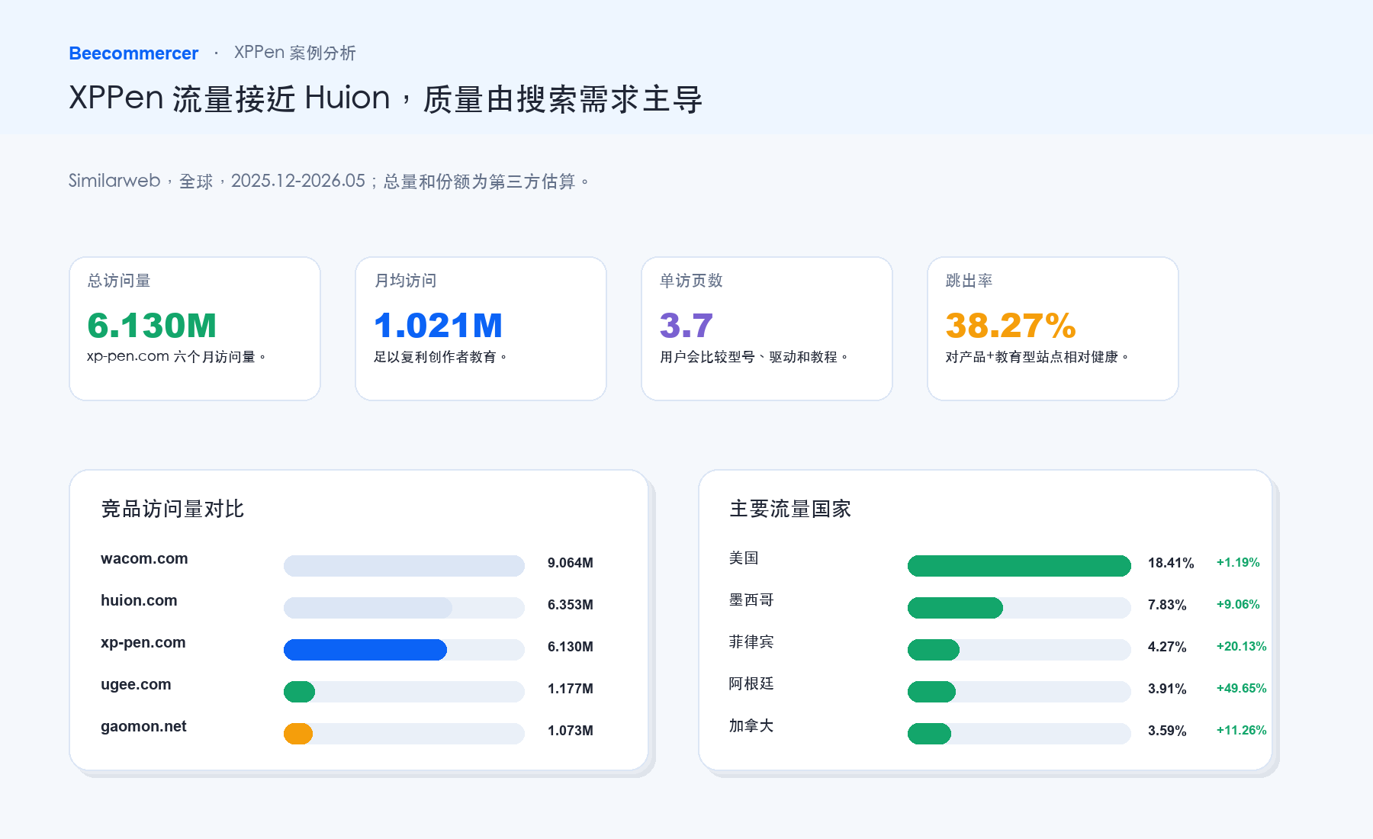Click the 月均访问 card label
The height and width of the screenshot is (839, 1373).
(x=405, y=281)
